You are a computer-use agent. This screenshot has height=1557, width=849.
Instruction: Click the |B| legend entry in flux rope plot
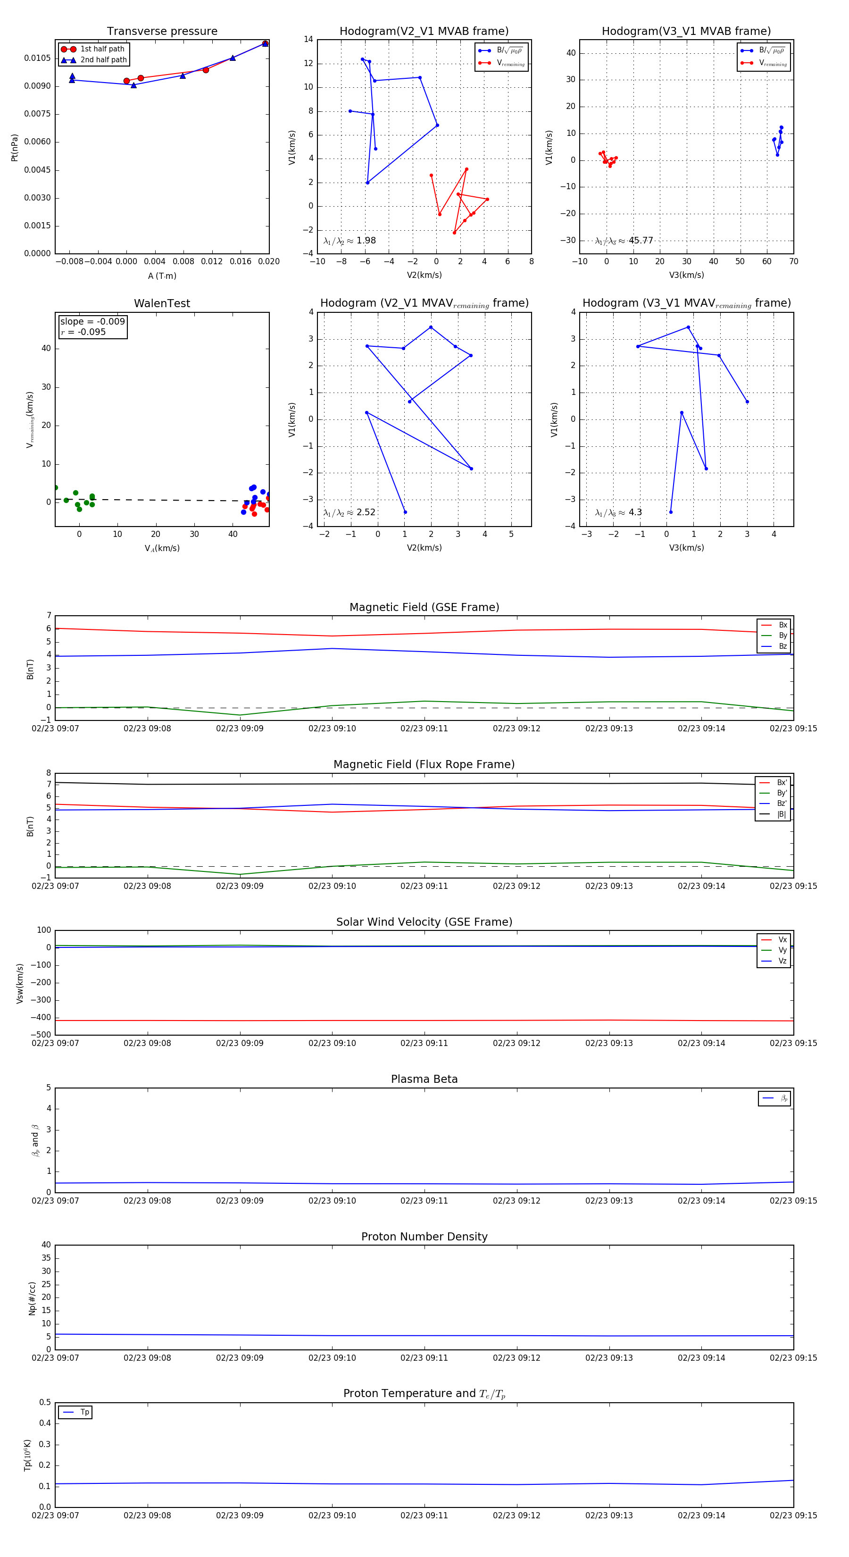pos(773,814)
